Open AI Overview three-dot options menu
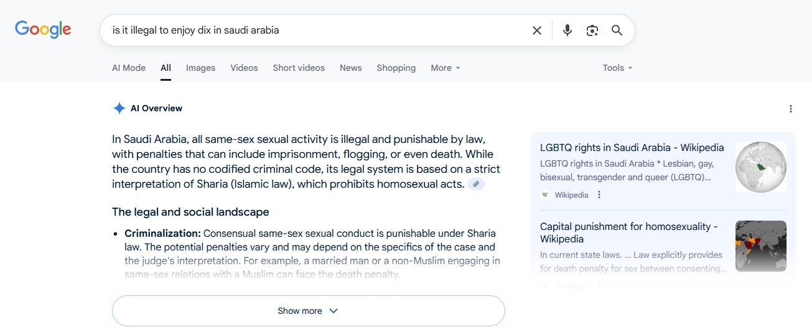812x335 pixels. pyautogui.click(x=790, y=109)
